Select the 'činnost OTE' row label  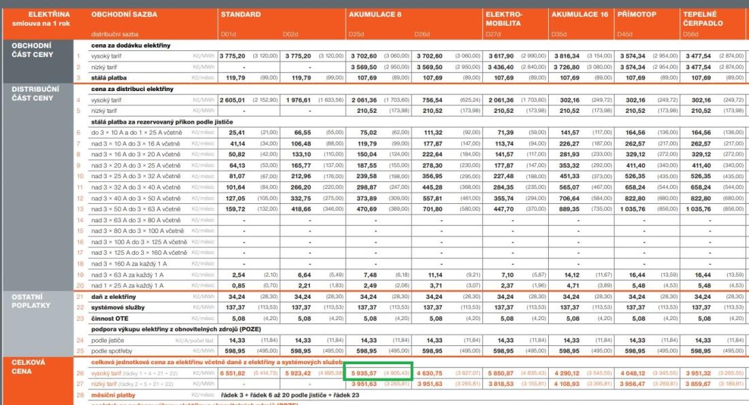pos(110,318)
